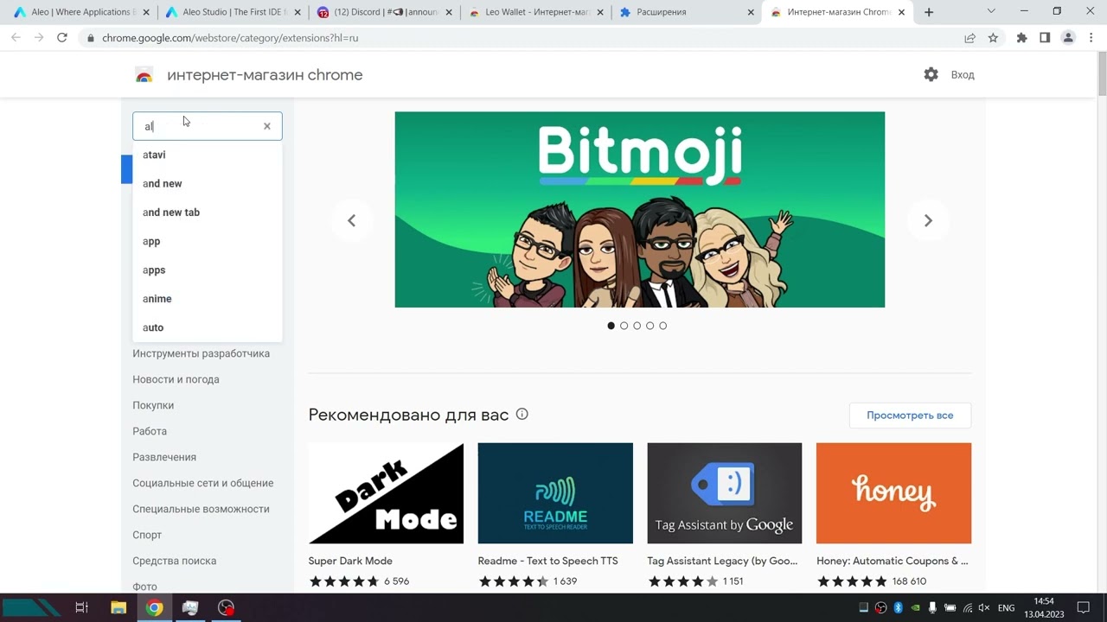Toggle the Chrome side panel icon
Screen dimensions: 1107x622
coord(1045,38)
